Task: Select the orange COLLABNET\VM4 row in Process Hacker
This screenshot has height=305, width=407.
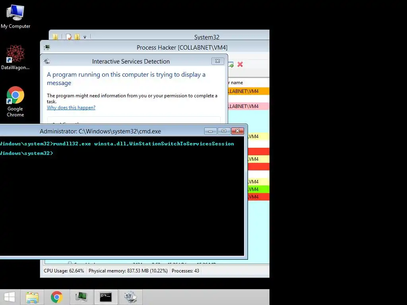Action: tap(249, 91)
